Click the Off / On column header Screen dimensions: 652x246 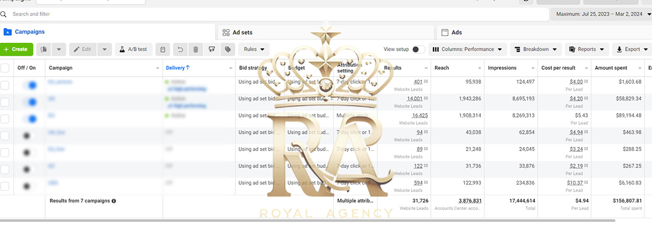tap(26, 68)
